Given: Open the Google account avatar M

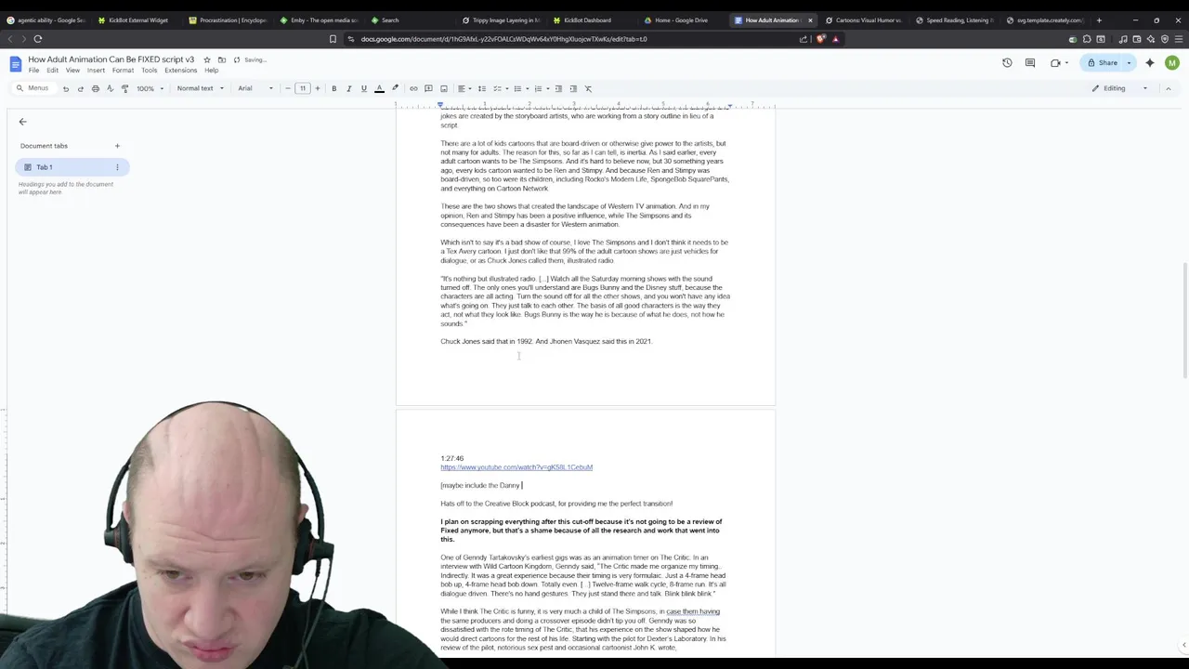Looking at the screenshot, I should (1172, 63).
